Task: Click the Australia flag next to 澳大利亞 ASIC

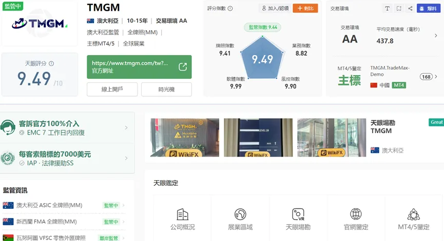Action: tap(8, 205)
